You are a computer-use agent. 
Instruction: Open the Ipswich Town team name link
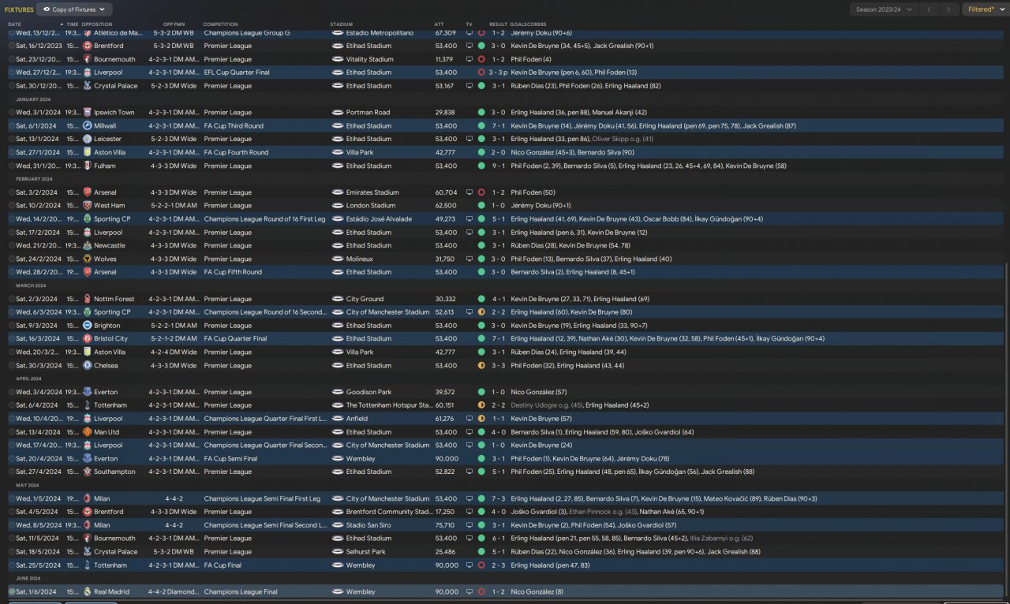click(114, 112)
